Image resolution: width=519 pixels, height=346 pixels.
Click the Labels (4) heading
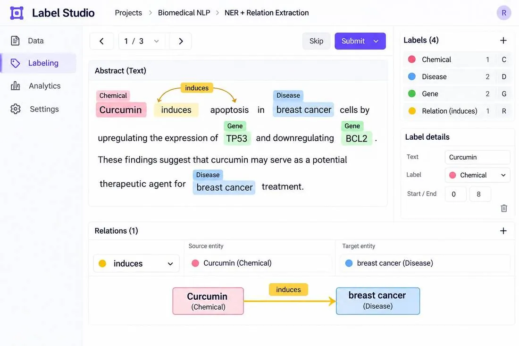(x=421, y=40)
